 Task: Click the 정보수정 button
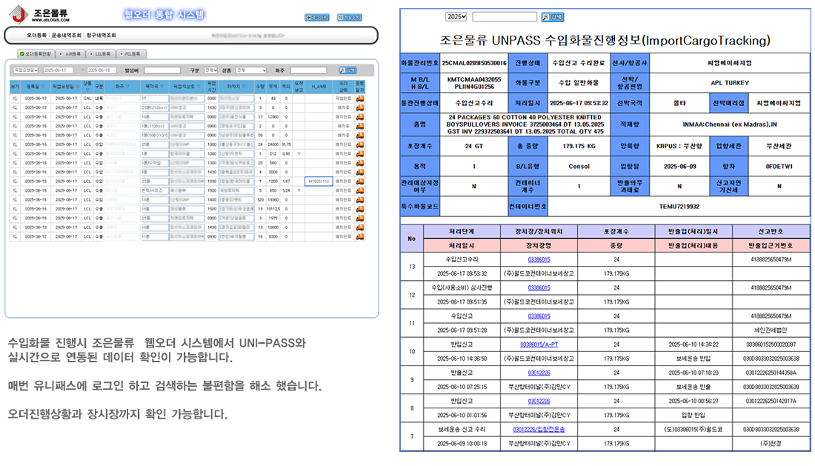[349, 18]
